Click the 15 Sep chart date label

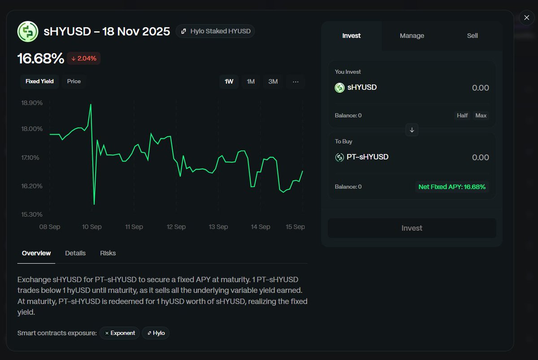tap(295, 227)
